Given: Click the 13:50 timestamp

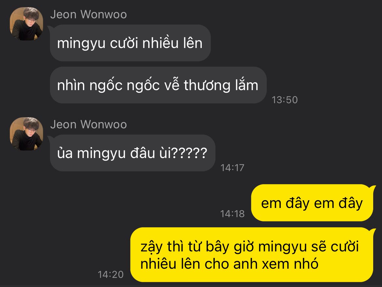Looking at the screenshot, I should (x=285, y=100).
